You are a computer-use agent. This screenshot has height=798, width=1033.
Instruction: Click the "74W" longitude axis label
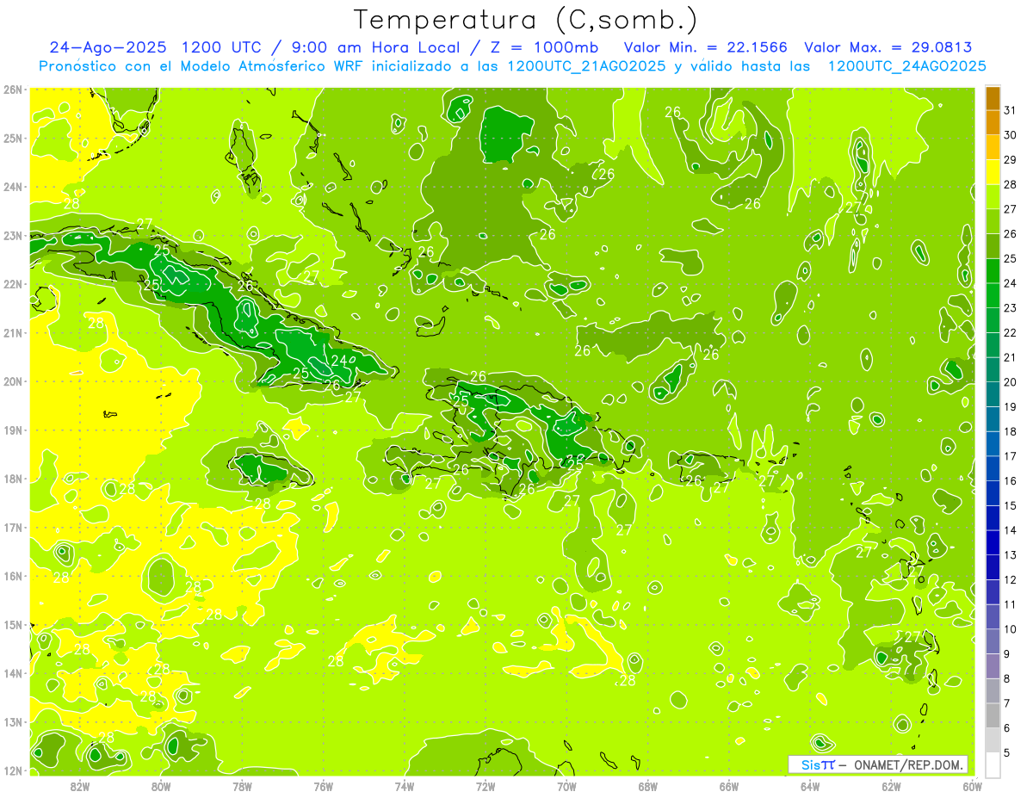[x=404, y=786]
